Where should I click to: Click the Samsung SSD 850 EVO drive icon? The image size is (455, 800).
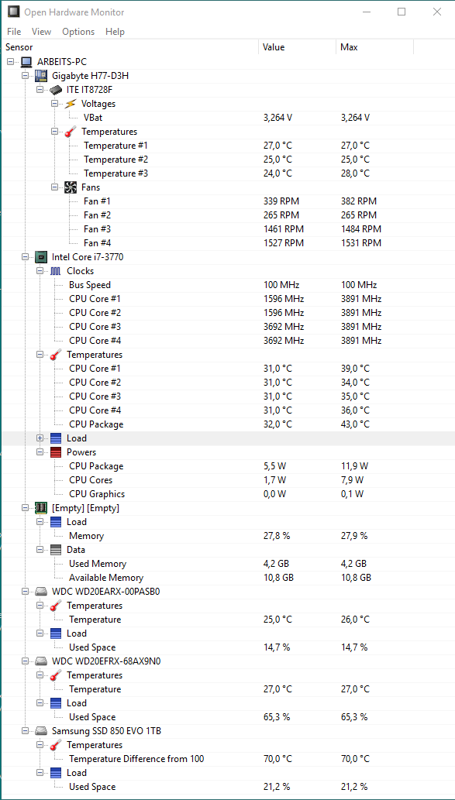pos(41,731)
